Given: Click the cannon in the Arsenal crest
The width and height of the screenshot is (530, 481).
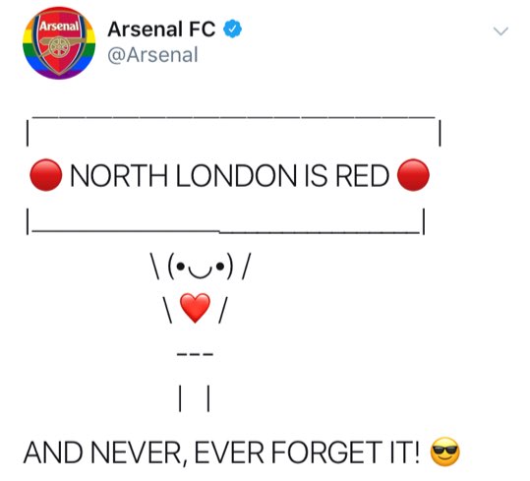Looking at the screenshot, I should pos(60,45).
